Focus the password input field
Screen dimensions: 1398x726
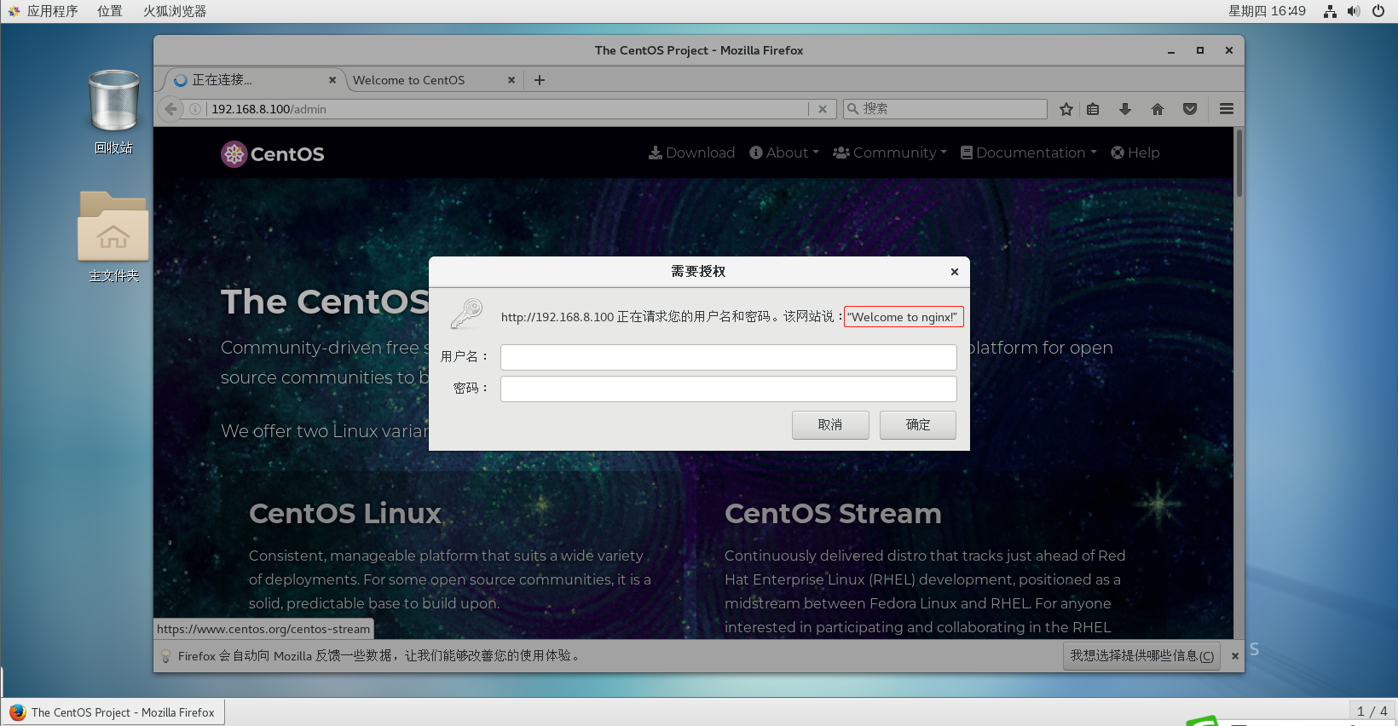729,389
